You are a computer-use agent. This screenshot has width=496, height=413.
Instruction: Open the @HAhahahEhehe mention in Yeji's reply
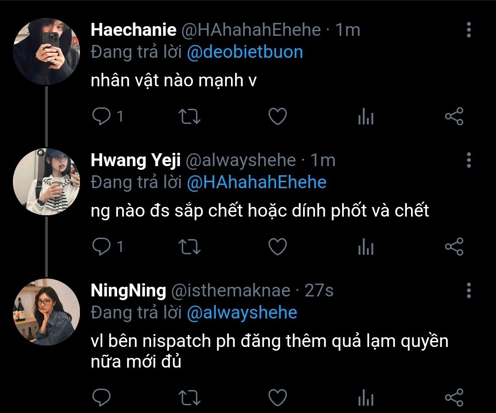[x=256, y=182]
